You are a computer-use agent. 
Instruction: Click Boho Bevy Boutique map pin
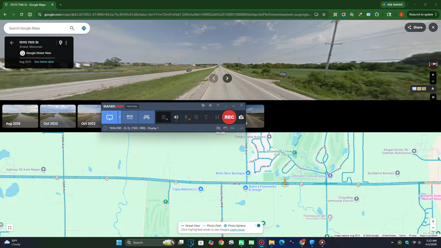point(248,173)
